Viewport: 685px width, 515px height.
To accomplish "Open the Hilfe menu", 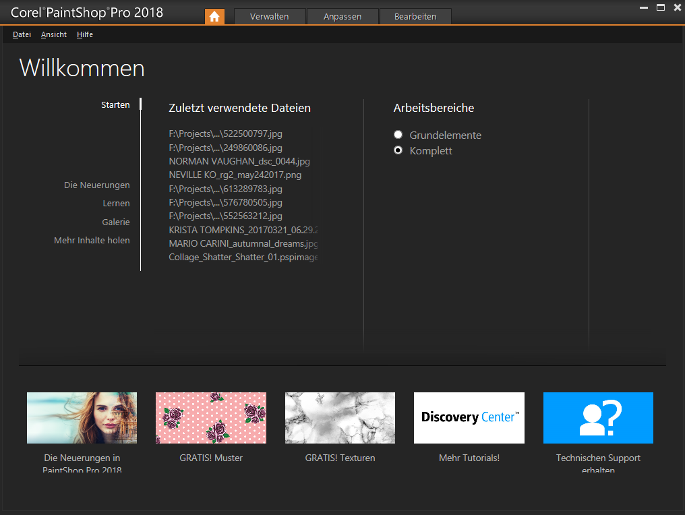I will [x=85, y=34].
